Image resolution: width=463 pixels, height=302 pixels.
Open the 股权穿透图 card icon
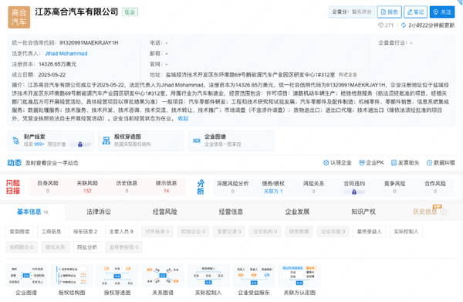[x=106, y=141]
